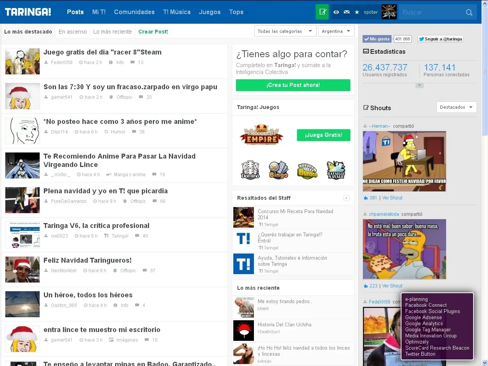The height and width of the screenshot is (366, 488).
Task: Open post Plena navidad y yo en T! que picardia
Action: (106, 191)
